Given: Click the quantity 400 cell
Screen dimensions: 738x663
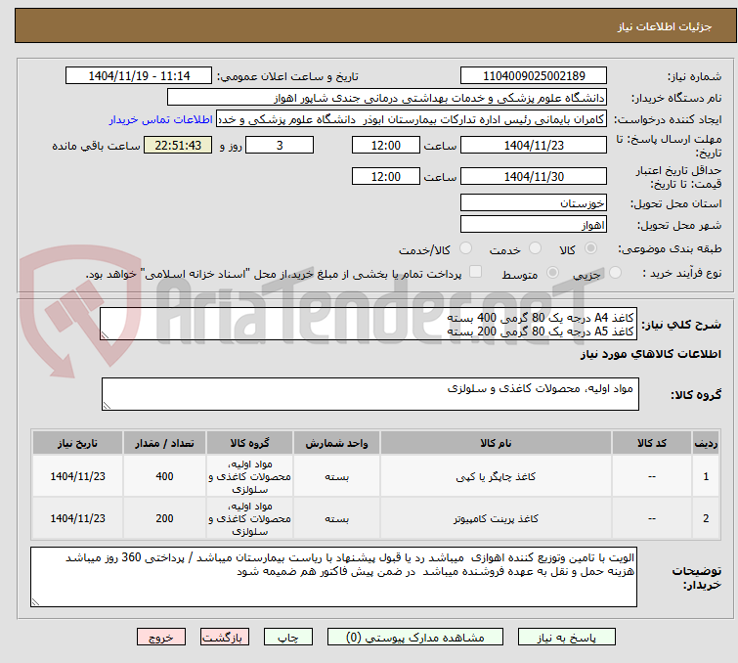Looking at the screenshot, I should click(164, 476).
